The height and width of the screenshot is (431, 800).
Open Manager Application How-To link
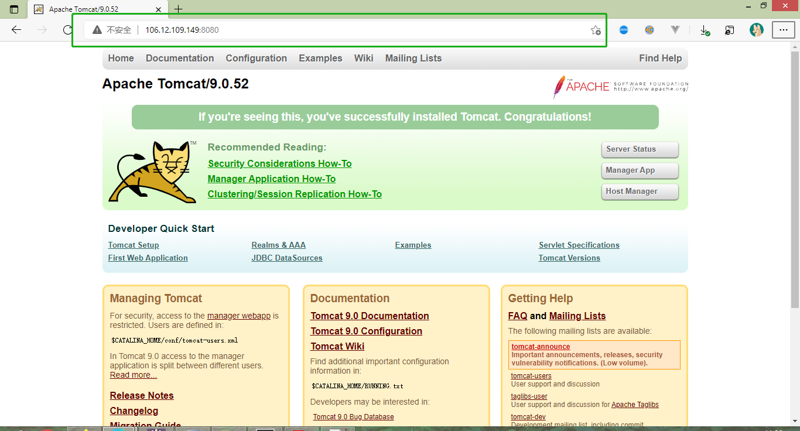(x=272, y=179)
